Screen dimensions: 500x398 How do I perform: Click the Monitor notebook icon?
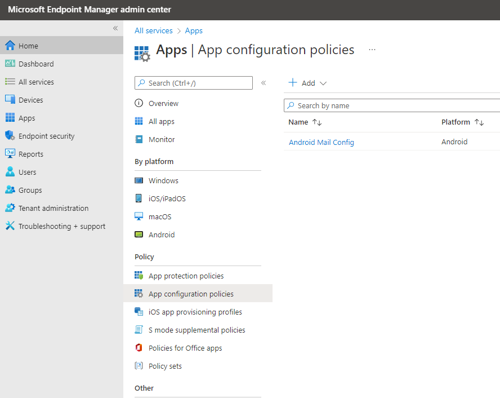pos(139,139)
